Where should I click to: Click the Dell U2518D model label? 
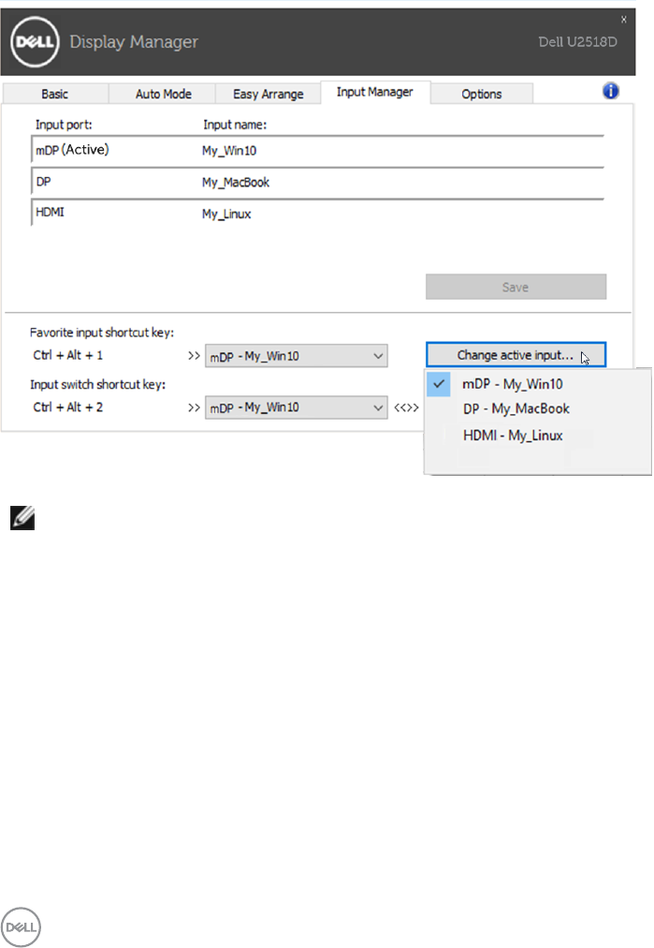tap(578, 42)
